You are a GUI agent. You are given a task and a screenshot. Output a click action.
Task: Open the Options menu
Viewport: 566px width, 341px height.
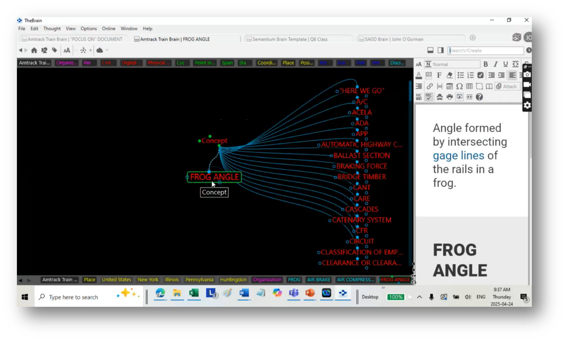tap(89, 28)
